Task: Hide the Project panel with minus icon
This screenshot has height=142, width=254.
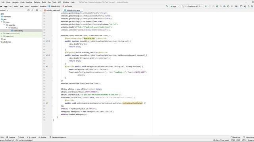Action: (x=40, y=10)
